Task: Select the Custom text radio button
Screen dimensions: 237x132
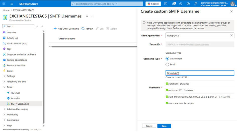Action: coord(167,59)
